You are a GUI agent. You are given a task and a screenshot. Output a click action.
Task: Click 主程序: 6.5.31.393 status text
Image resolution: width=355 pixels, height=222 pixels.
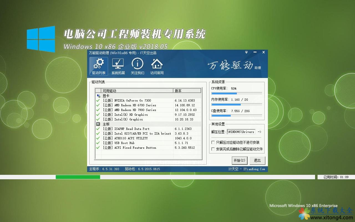pos(104,169)
